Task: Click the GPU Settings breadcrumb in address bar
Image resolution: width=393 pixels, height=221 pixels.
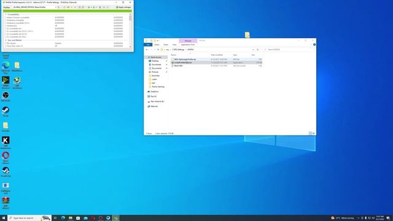Action: pyautogui.click(x=178, y=50)
